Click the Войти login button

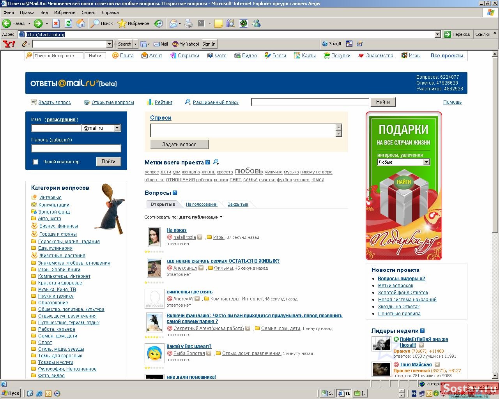(108, 162)
